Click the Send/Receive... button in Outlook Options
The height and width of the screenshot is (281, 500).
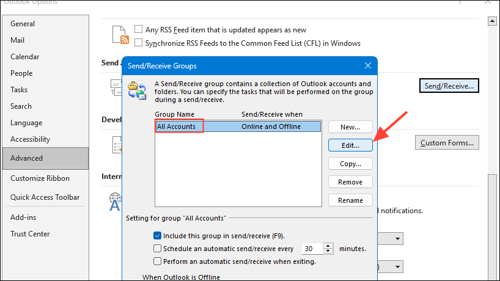click(x=449, y=86)
